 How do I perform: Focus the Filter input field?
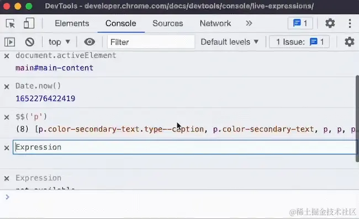(151, 42)
